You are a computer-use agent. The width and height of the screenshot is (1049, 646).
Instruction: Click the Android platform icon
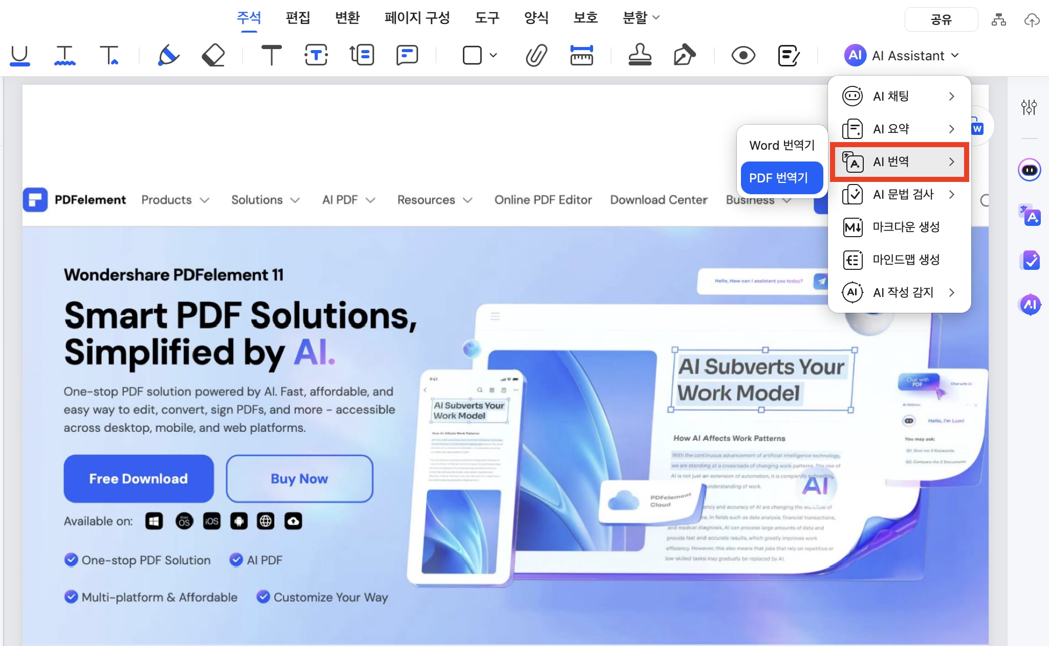pyautogui.click(x=239, y=521)
